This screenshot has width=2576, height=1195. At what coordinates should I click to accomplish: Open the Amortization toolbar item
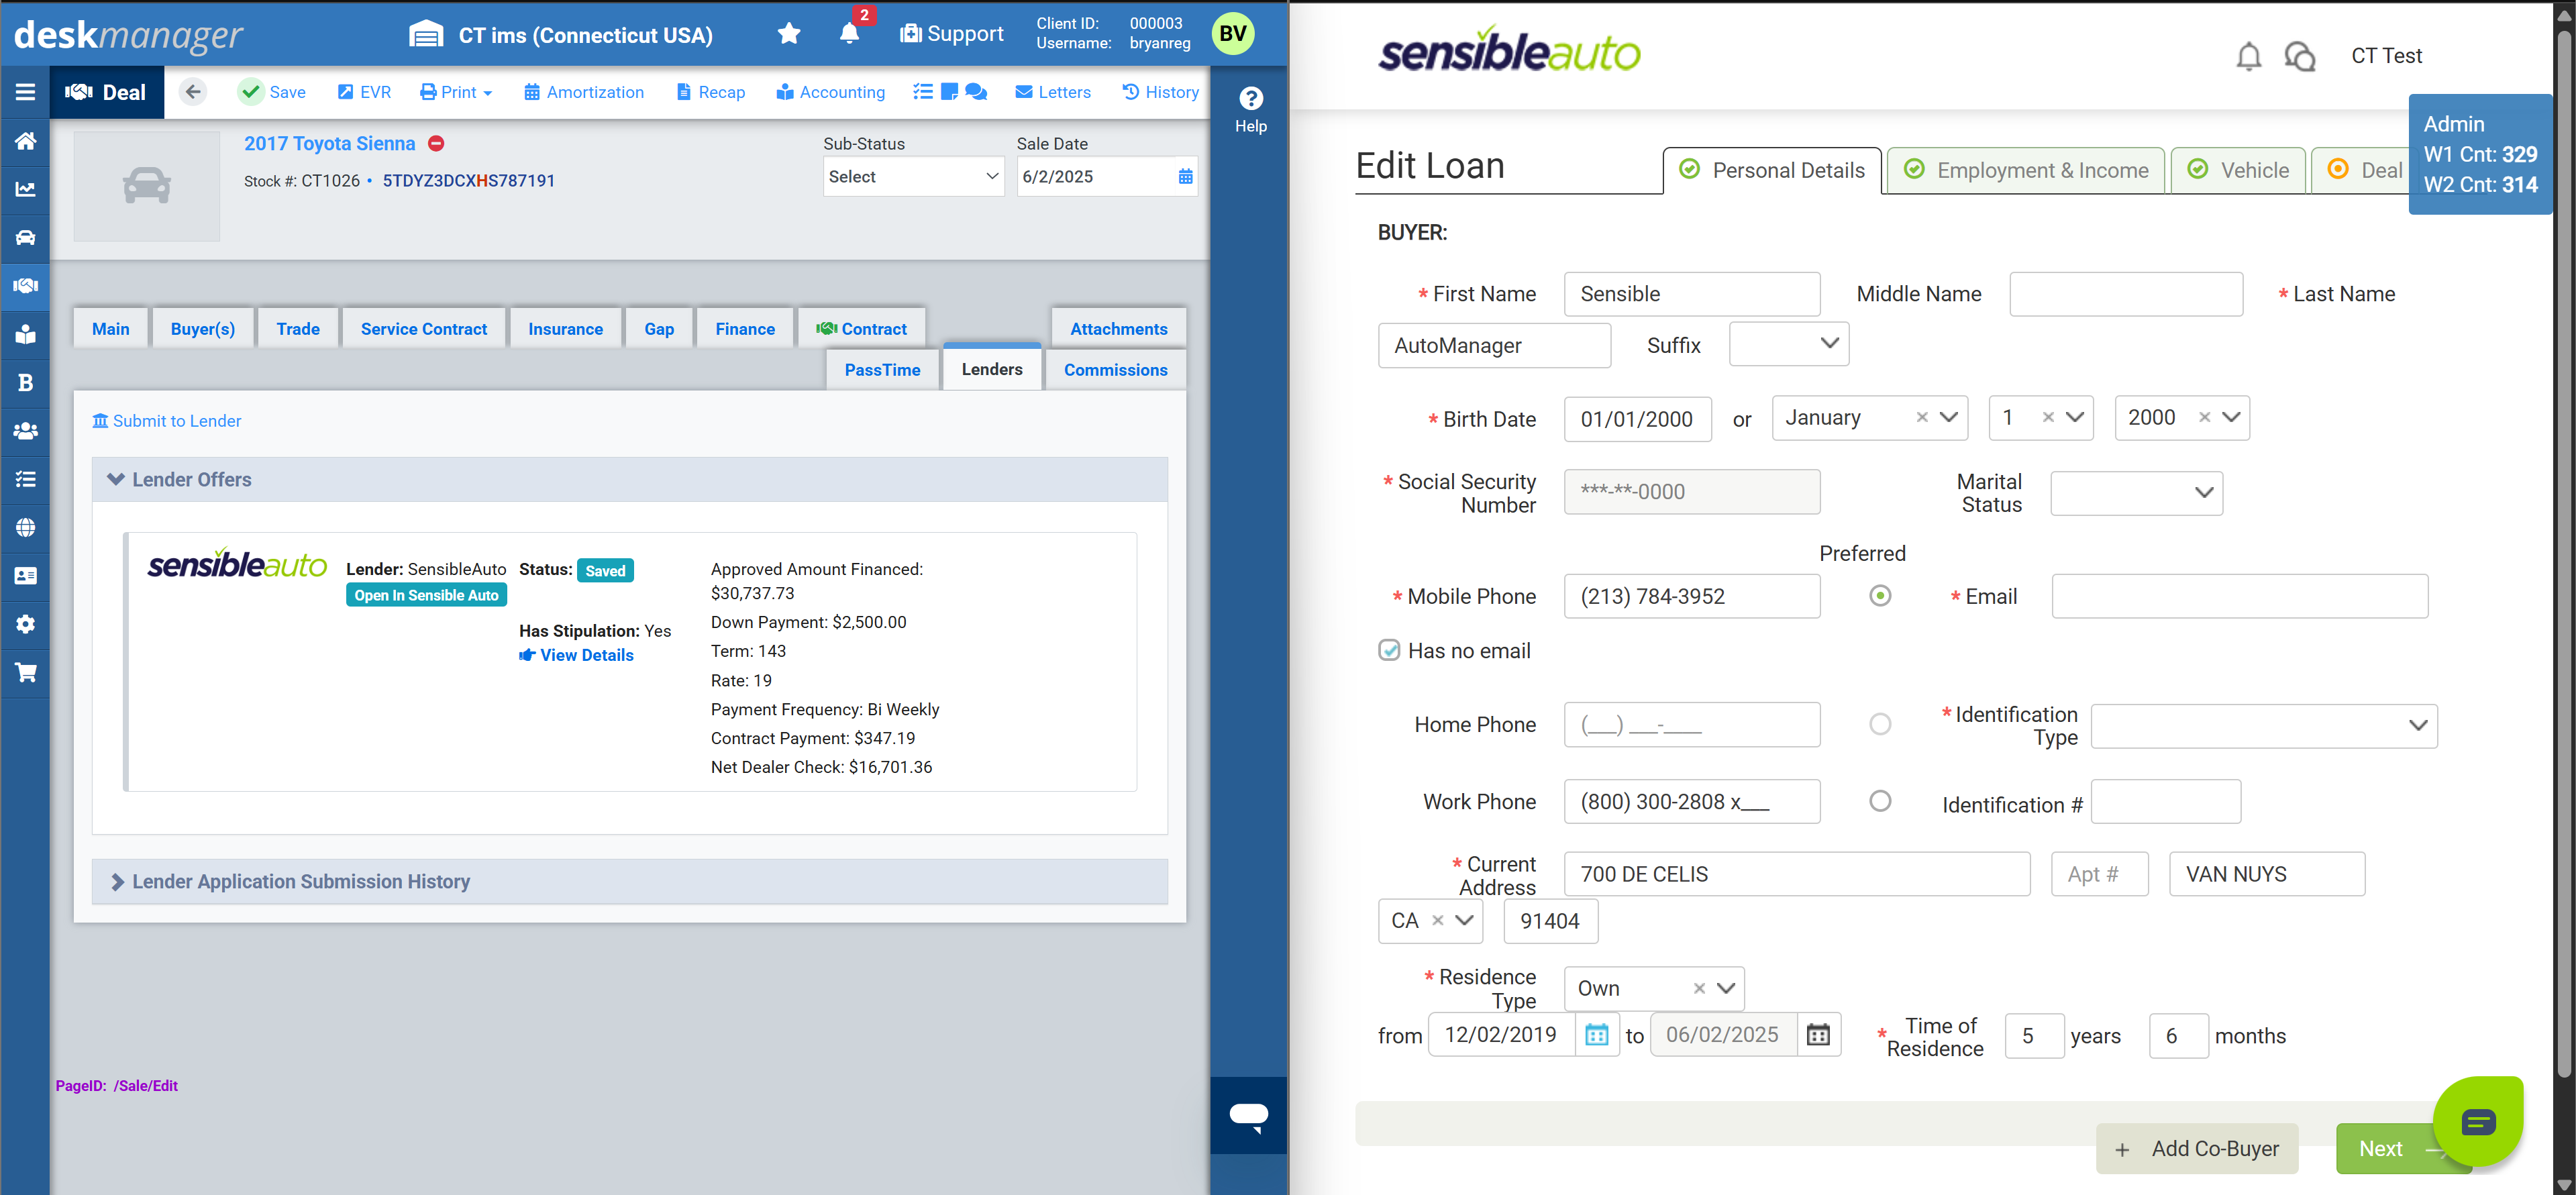(584, 92)
